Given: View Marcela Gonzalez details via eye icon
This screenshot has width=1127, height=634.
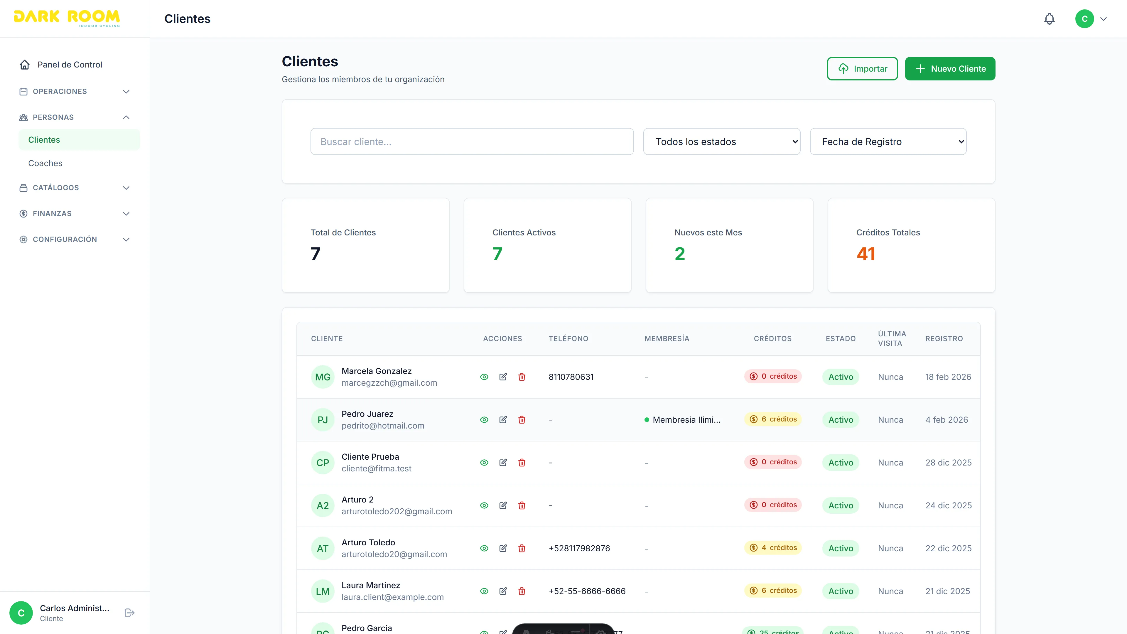Looking at the screenshot, I should pyautogui.click(x=484, y=377).
